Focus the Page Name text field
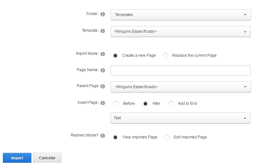Image resolution: width=263 pixels, height=166 pixels. click(181, 71)
